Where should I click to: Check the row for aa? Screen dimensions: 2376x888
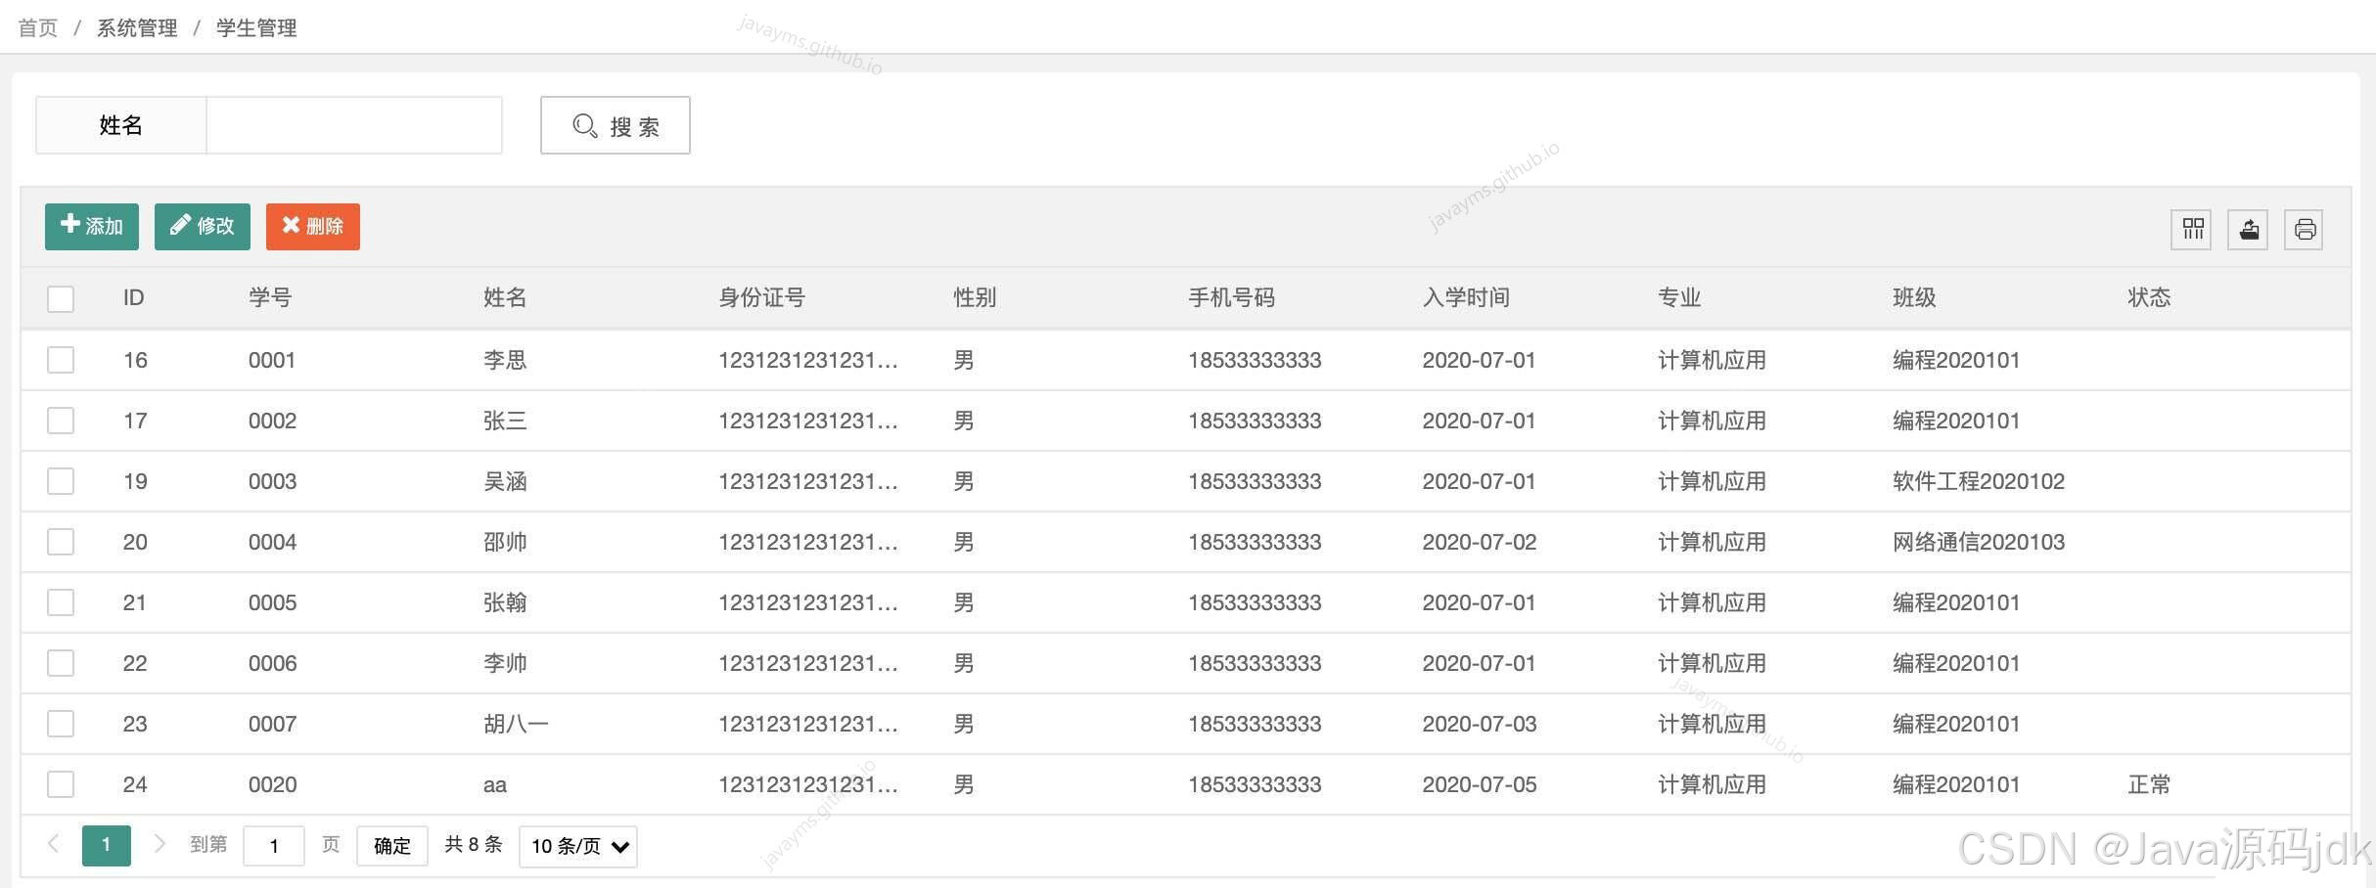[x=61, y=784]
